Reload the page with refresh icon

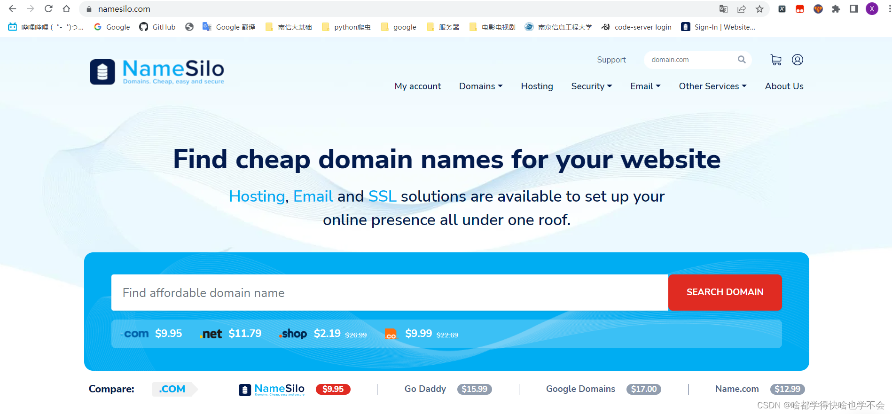click(x=48, y=8)
